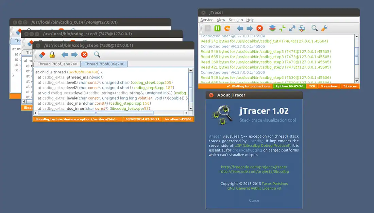Click red X icon in csdbg_step6 toolbar

(x=84, y=55)
